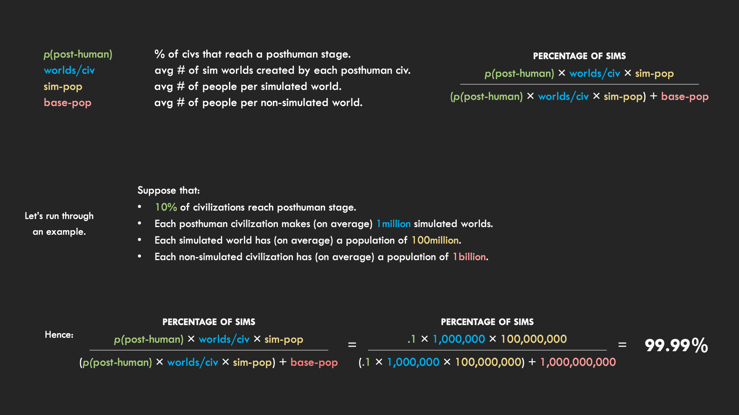Screen dimensions: 739x415
Task: Select the green "10%" value
Action: click(x=166, y=207)
